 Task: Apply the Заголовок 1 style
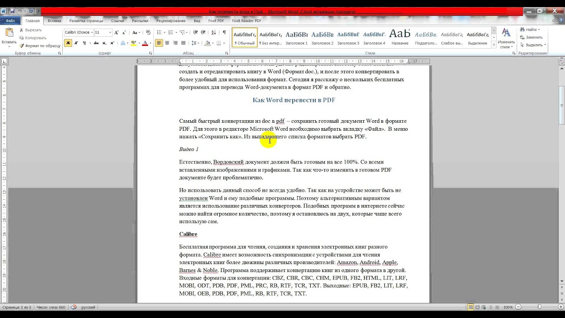[297, 38]
